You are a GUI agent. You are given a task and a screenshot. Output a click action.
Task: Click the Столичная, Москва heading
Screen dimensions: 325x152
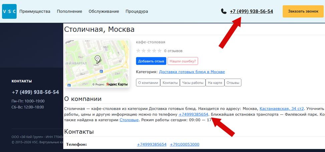(x=99, y=29)
